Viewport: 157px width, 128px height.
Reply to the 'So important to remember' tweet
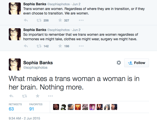point(26,46)
